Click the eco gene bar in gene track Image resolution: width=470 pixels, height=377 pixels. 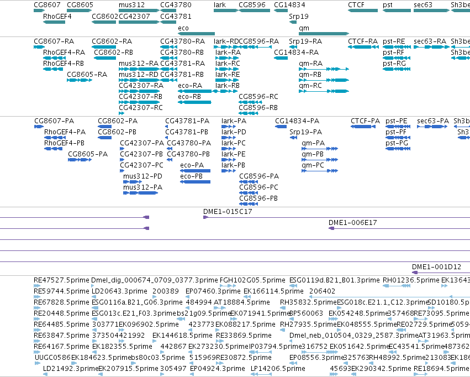coord(196,34)
